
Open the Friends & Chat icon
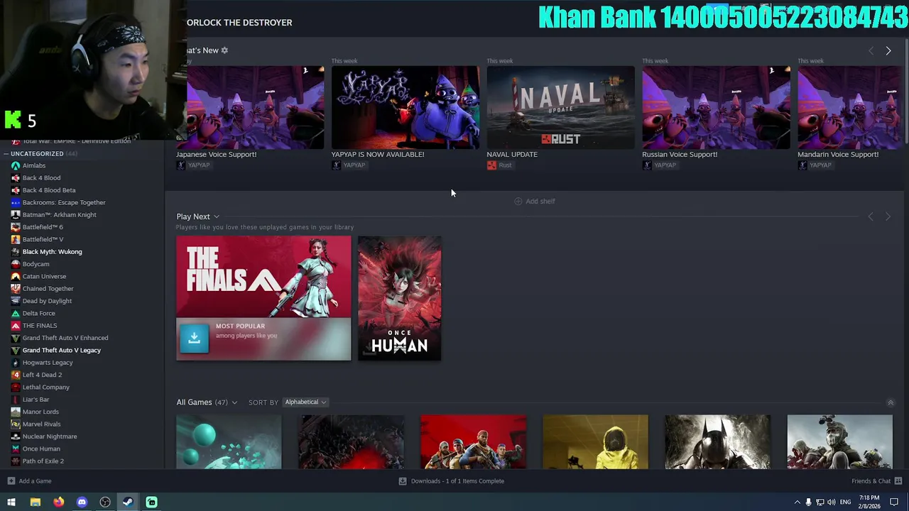tap(898, 481)
